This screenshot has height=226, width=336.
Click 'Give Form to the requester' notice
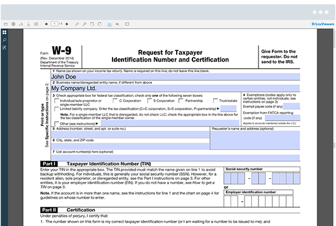click(x=279, y=56)
